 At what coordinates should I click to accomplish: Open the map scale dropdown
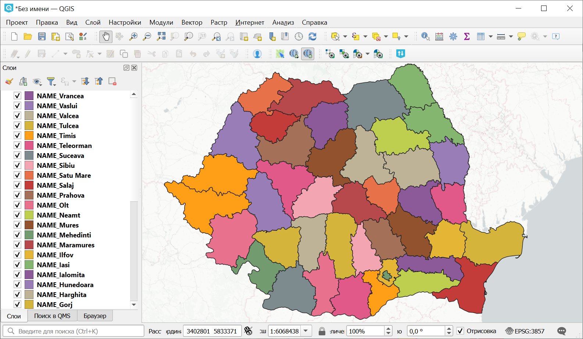(306, 331)
